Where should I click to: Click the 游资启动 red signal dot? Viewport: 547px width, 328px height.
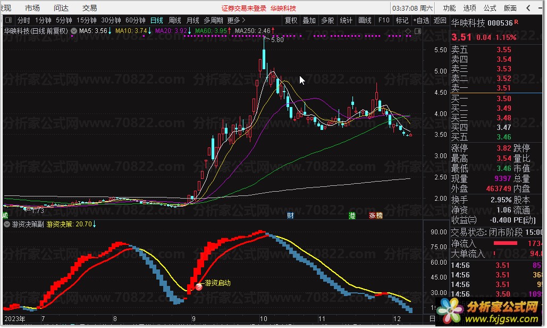point(199,287)
